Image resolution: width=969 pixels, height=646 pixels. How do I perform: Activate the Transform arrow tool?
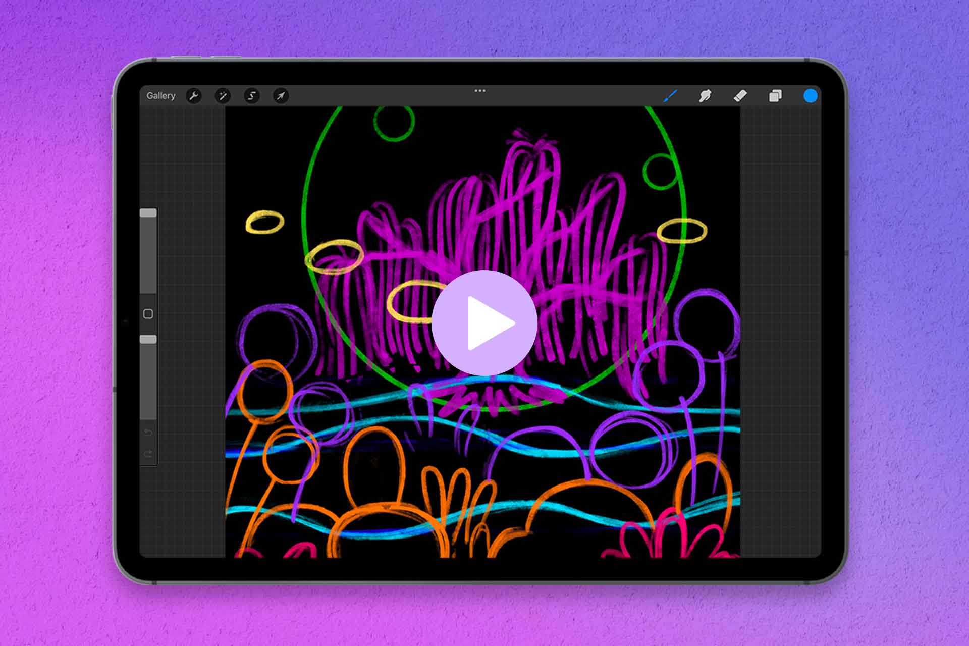point(281,96)
